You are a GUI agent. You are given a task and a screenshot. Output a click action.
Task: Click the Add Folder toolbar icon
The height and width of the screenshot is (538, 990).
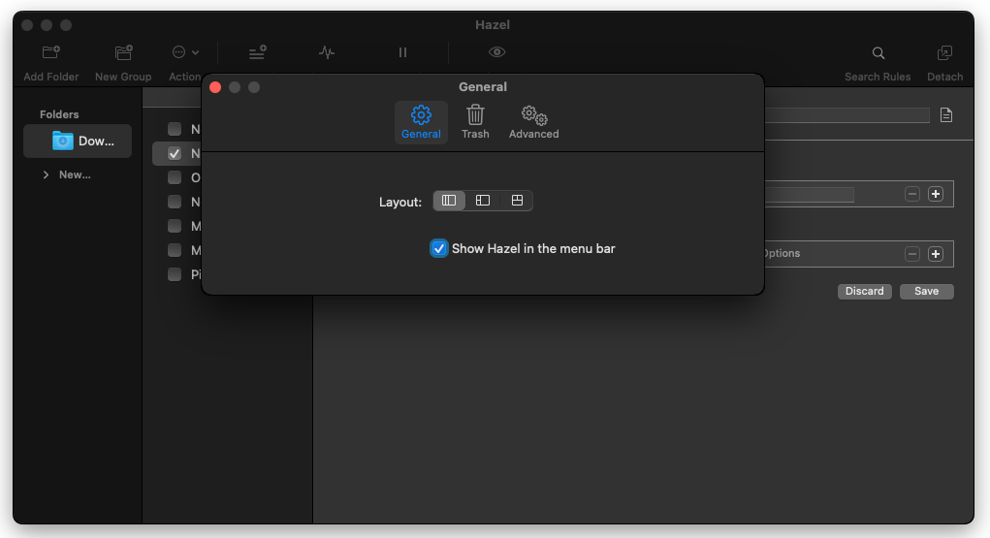click(x=51, y=53)
